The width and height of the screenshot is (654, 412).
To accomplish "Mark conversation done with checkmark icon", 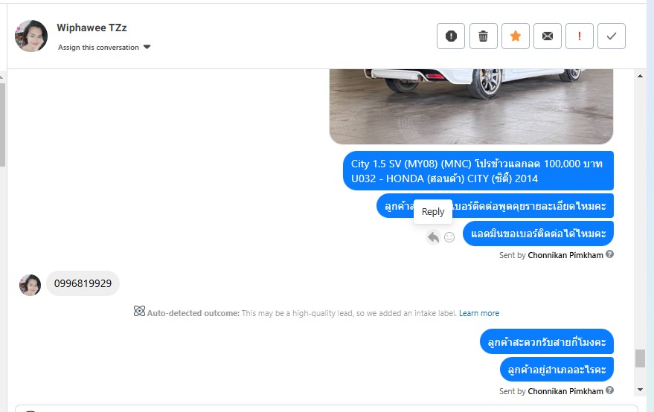I will coord(611,36).
